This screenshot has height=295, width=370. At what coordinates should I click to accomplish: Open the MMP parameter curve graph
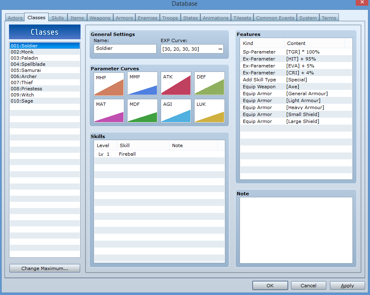coord(142,84)
